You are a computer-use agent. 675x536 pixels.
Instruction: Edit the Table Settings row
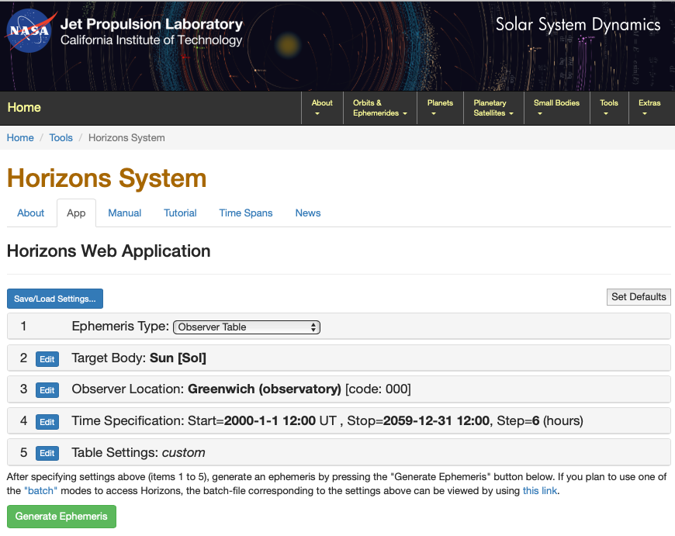tap(47, 453)
